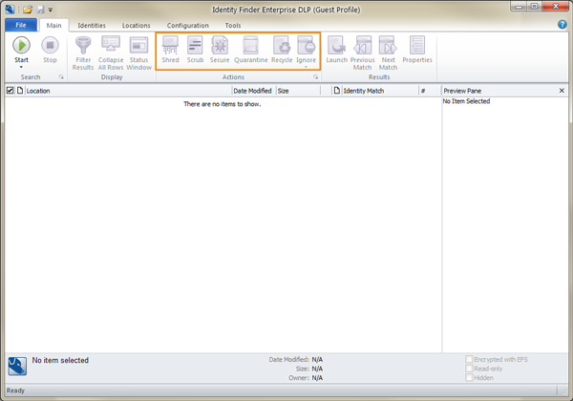Expand the Ignore dropdown arrow

click(306, 67)
